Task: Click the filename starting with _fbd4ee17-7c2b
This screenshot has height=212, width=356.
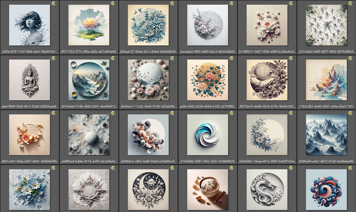Action: (x=148, y=107)
